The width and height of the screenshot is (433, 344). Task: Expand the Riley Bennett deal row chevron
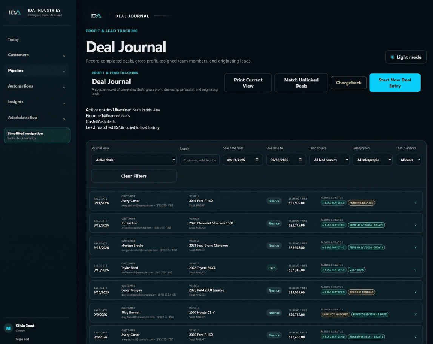415,315
